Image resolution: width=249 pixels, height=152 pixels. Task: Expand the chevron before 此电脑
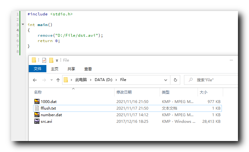tap(71, 80)
